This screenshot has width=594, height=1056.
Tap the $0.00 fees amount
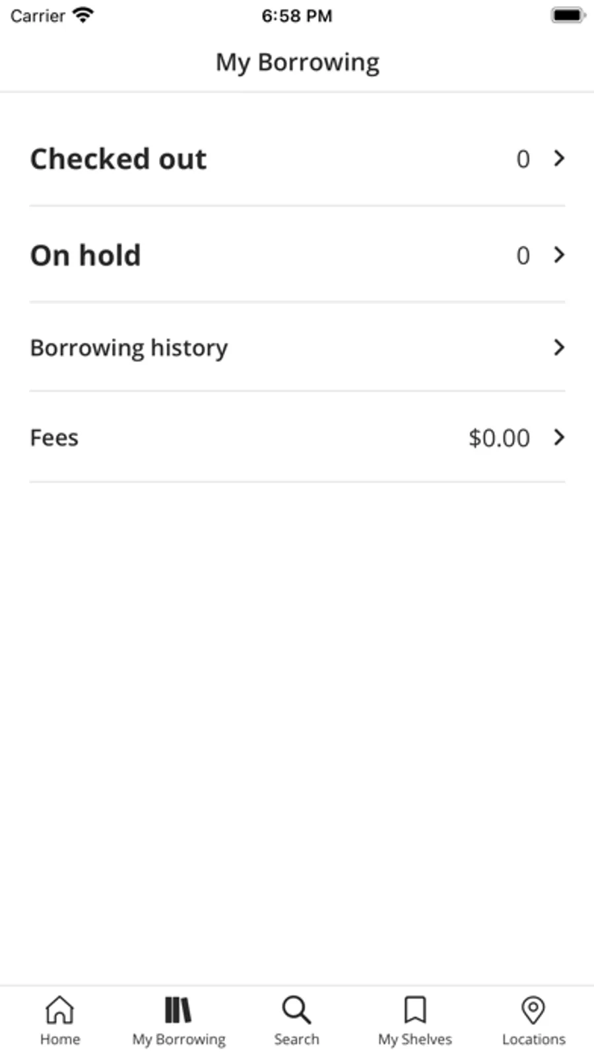click(x=499, y=437)
